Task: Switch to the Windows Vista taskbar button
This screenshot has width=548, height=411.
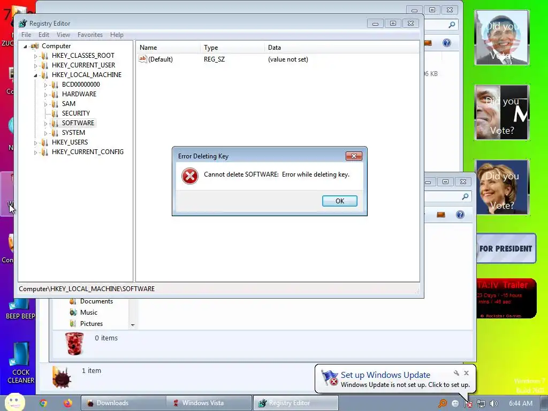Action: [x=209, y=403]
